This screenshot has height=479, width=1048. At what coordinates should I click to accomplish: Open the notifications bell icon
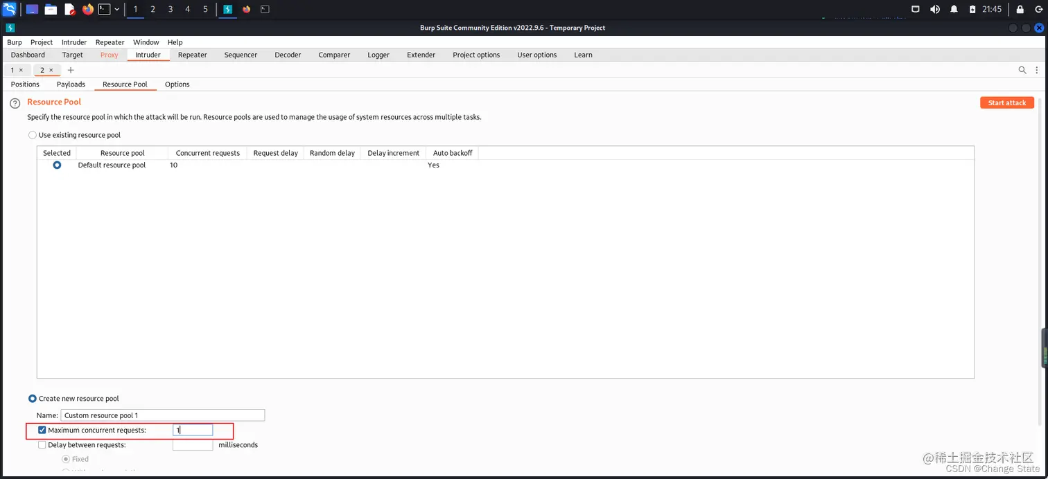point(954,9)
